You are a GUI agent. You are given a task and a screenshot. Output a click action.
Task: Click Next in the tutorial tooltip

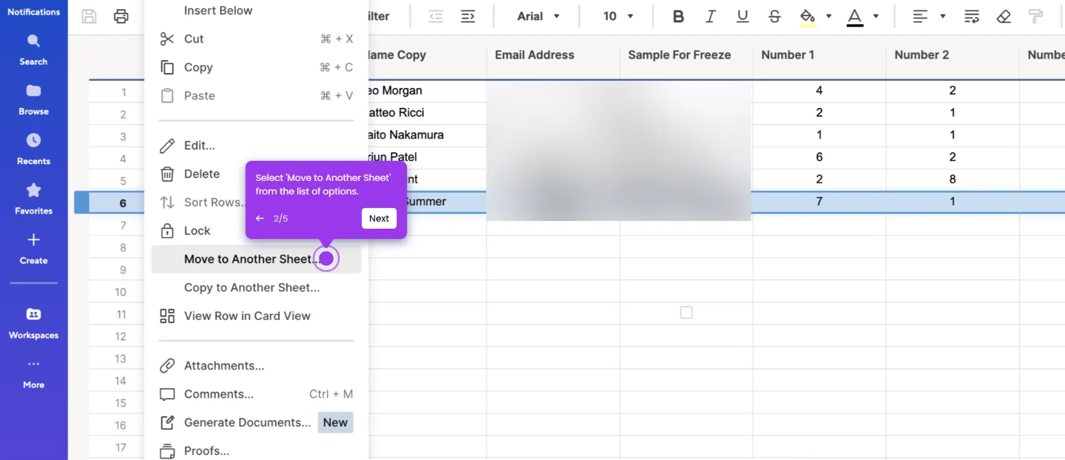(x=379, y=218)
